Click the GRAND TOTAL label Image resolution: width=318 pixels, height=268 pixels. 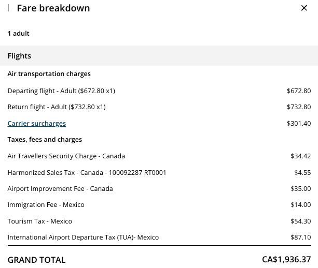tap(36, 260)
